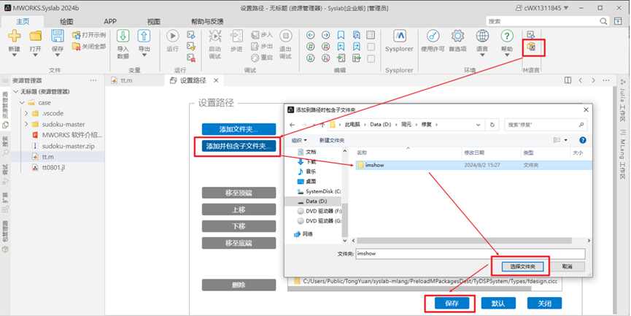The height and width of the screenshot is (316, 631).
Task: Expand the 保存 dropdown arrow
Action: tap(58, 55)
